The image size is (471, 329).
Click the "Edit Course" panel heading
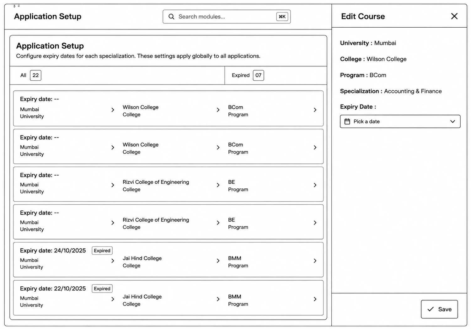pos(363,16)
